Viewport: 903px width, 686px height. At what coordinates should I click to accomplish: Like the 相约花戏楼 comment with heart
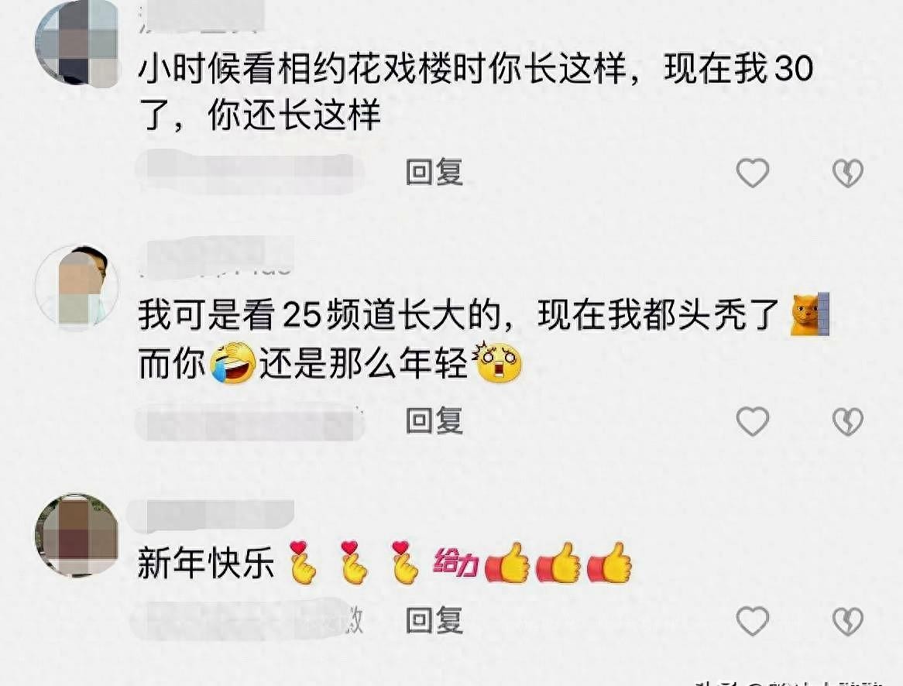click(753, 172)
